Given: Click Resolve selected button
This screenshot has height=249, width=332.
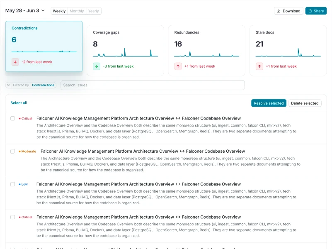Looking at the screenshot, I should tap(269, 103).
